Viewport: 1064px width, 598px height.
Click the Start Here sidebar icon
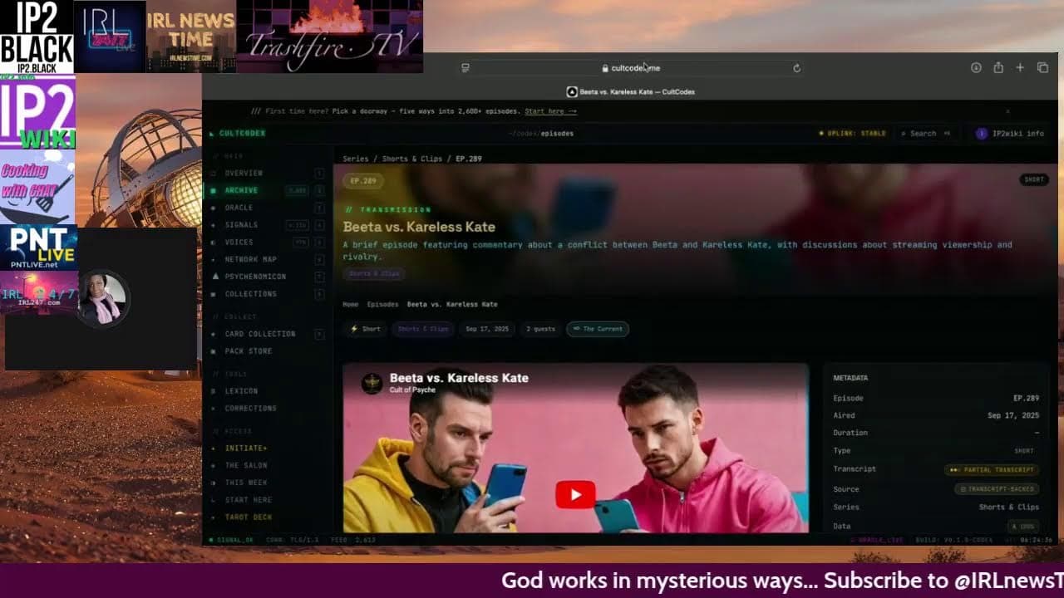[214, 500]
